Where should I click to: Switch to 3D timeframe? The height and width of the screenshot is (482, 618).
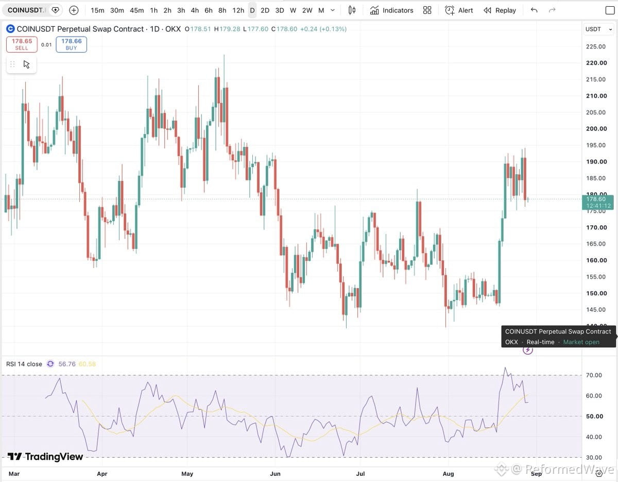click(280, 10)
